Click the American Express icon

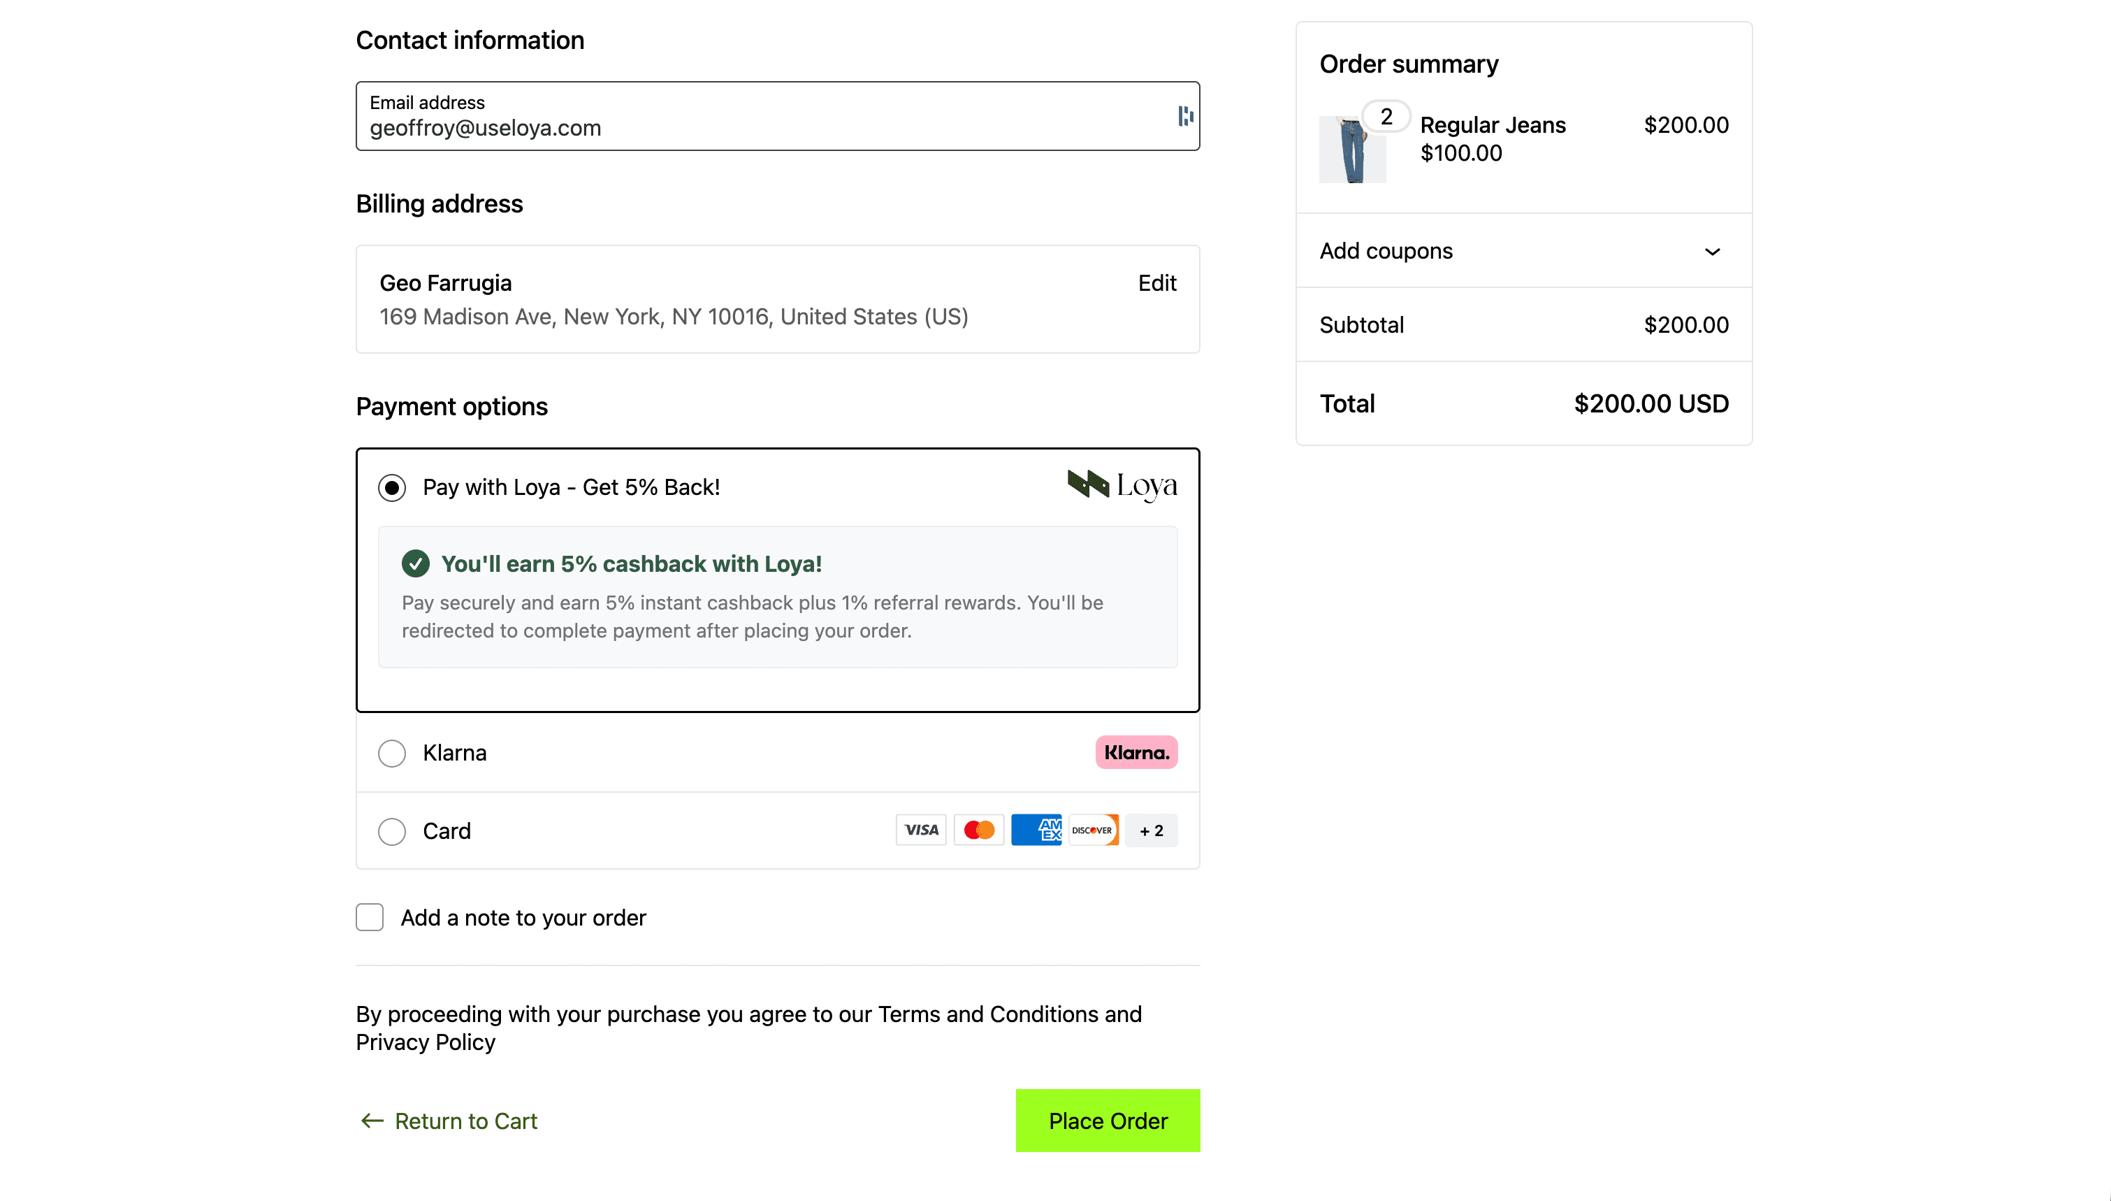click(x=1036, y=830)
